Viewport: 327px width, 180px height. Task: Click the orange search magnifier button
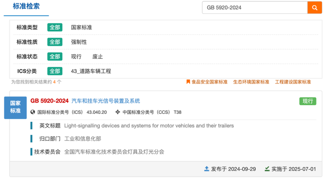[314, 8]
